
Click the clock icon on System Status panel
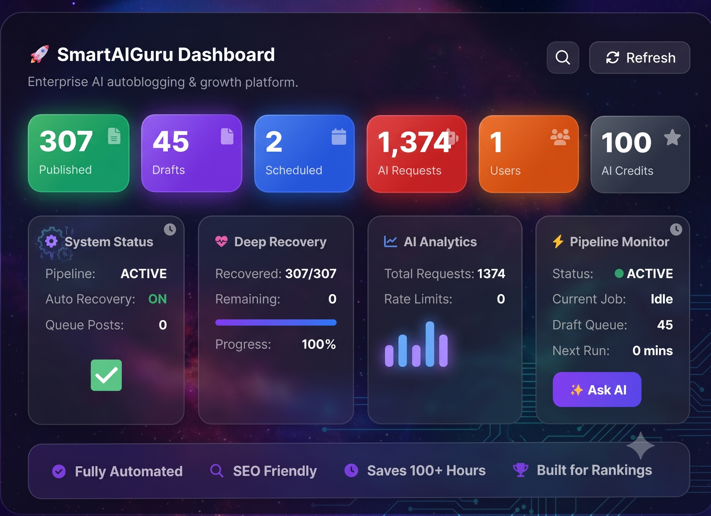tap(170, 229)
